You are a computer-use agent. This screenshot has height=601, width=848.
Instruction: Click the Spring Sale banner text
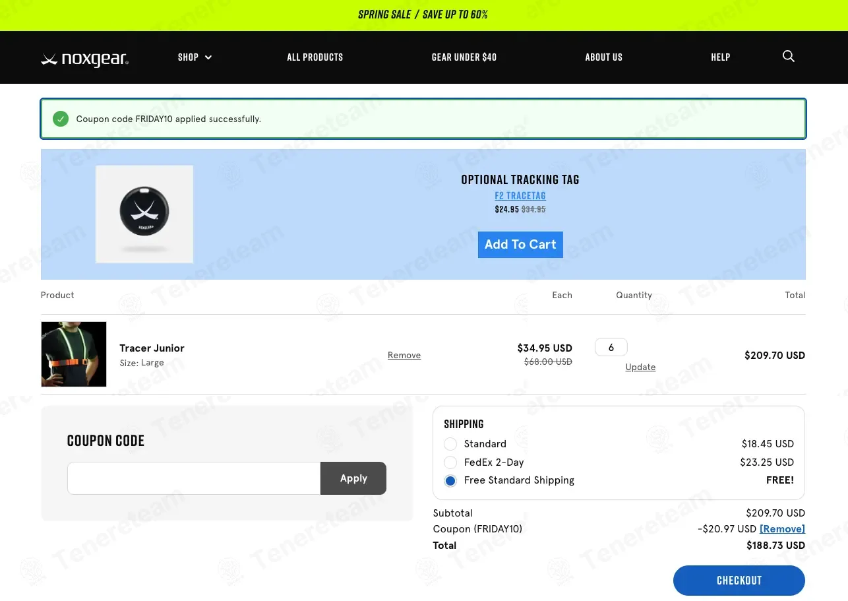coord(423,15)
